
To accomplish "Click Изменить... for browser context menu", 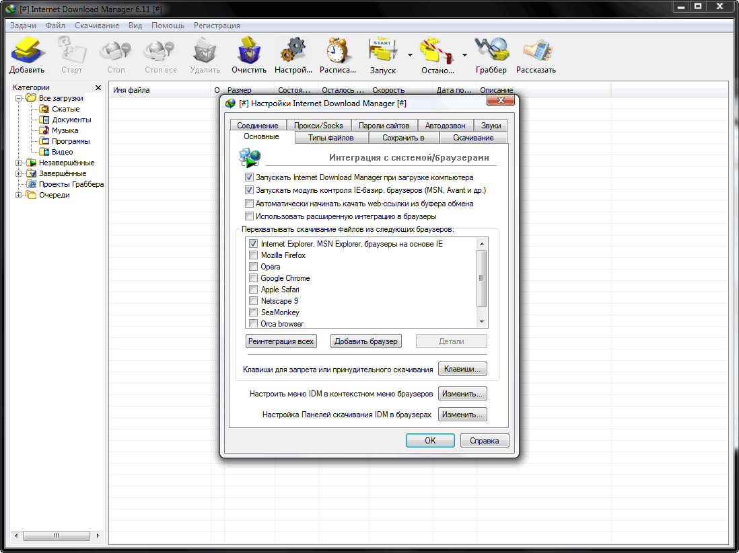I will coord(462,394).
